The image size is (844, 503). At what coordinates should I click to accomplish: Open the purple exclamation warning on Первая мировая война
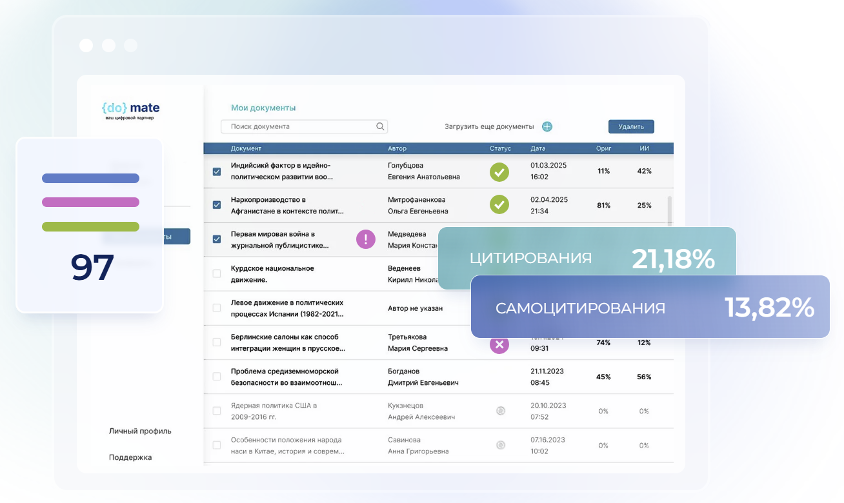click(x=365, y=239)
